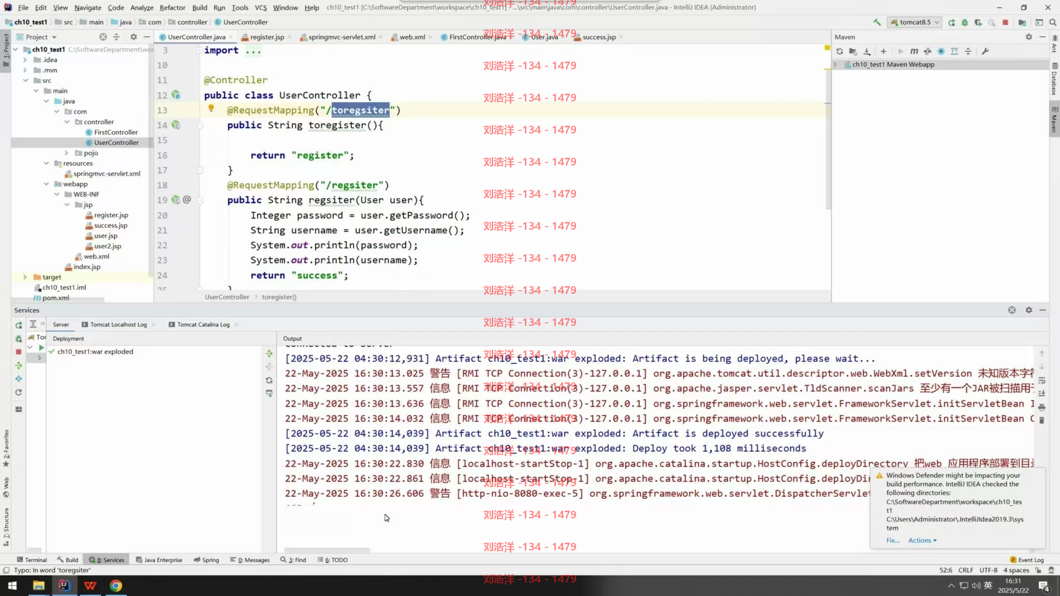Viewport: 1060px width, 596px height.
Task: Click Add Maven Projects plus icon
Action: pos(884,51)
